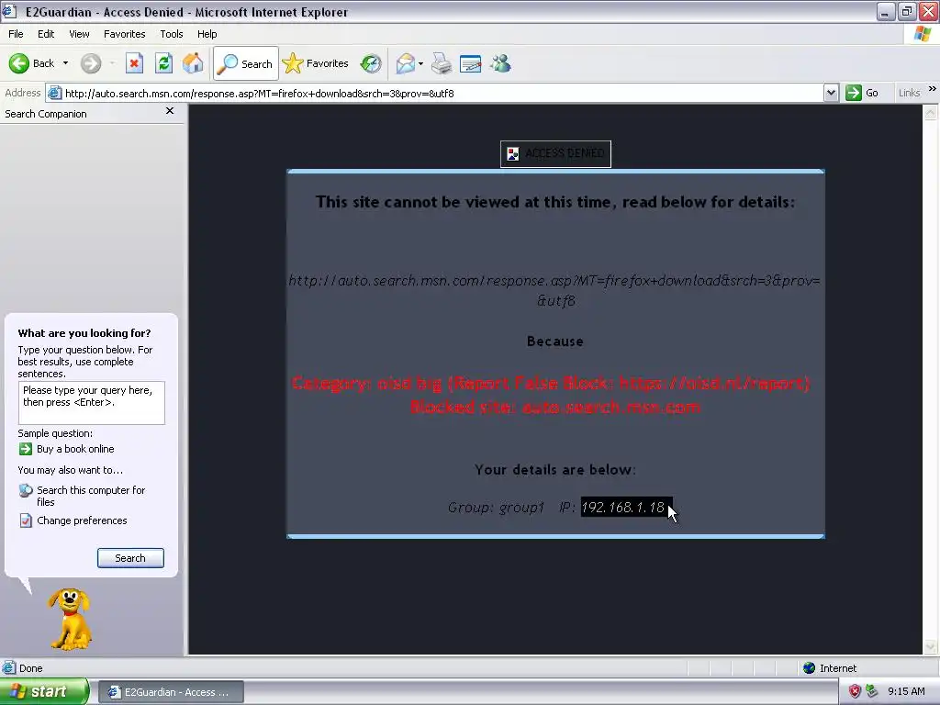Close the Search Companion pane
Image resolution: width=940 pixels, height=705 pixels.
pyautogui.click(x=170, y=111)
